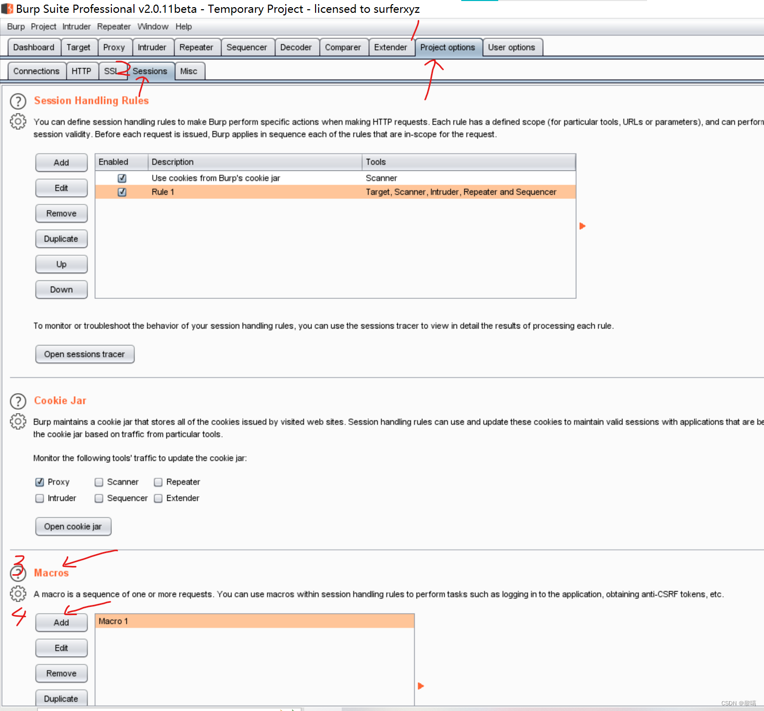Add a new macro
The image size is (764, 711).
pos(62,622)
